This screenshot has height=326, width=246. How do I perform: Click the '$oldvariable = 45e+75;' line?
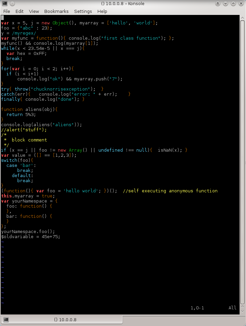pyautogui.click(x=31, y=236)
